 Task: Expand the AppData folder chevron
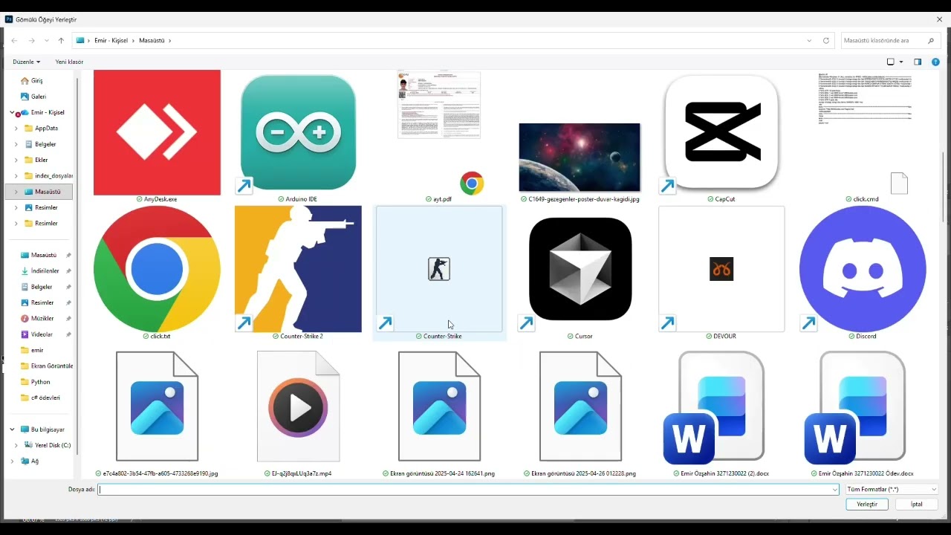pos(16,128)
